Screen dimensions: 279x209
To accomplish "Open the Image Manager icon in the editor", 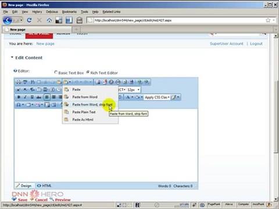I will (x=98, y=82).
